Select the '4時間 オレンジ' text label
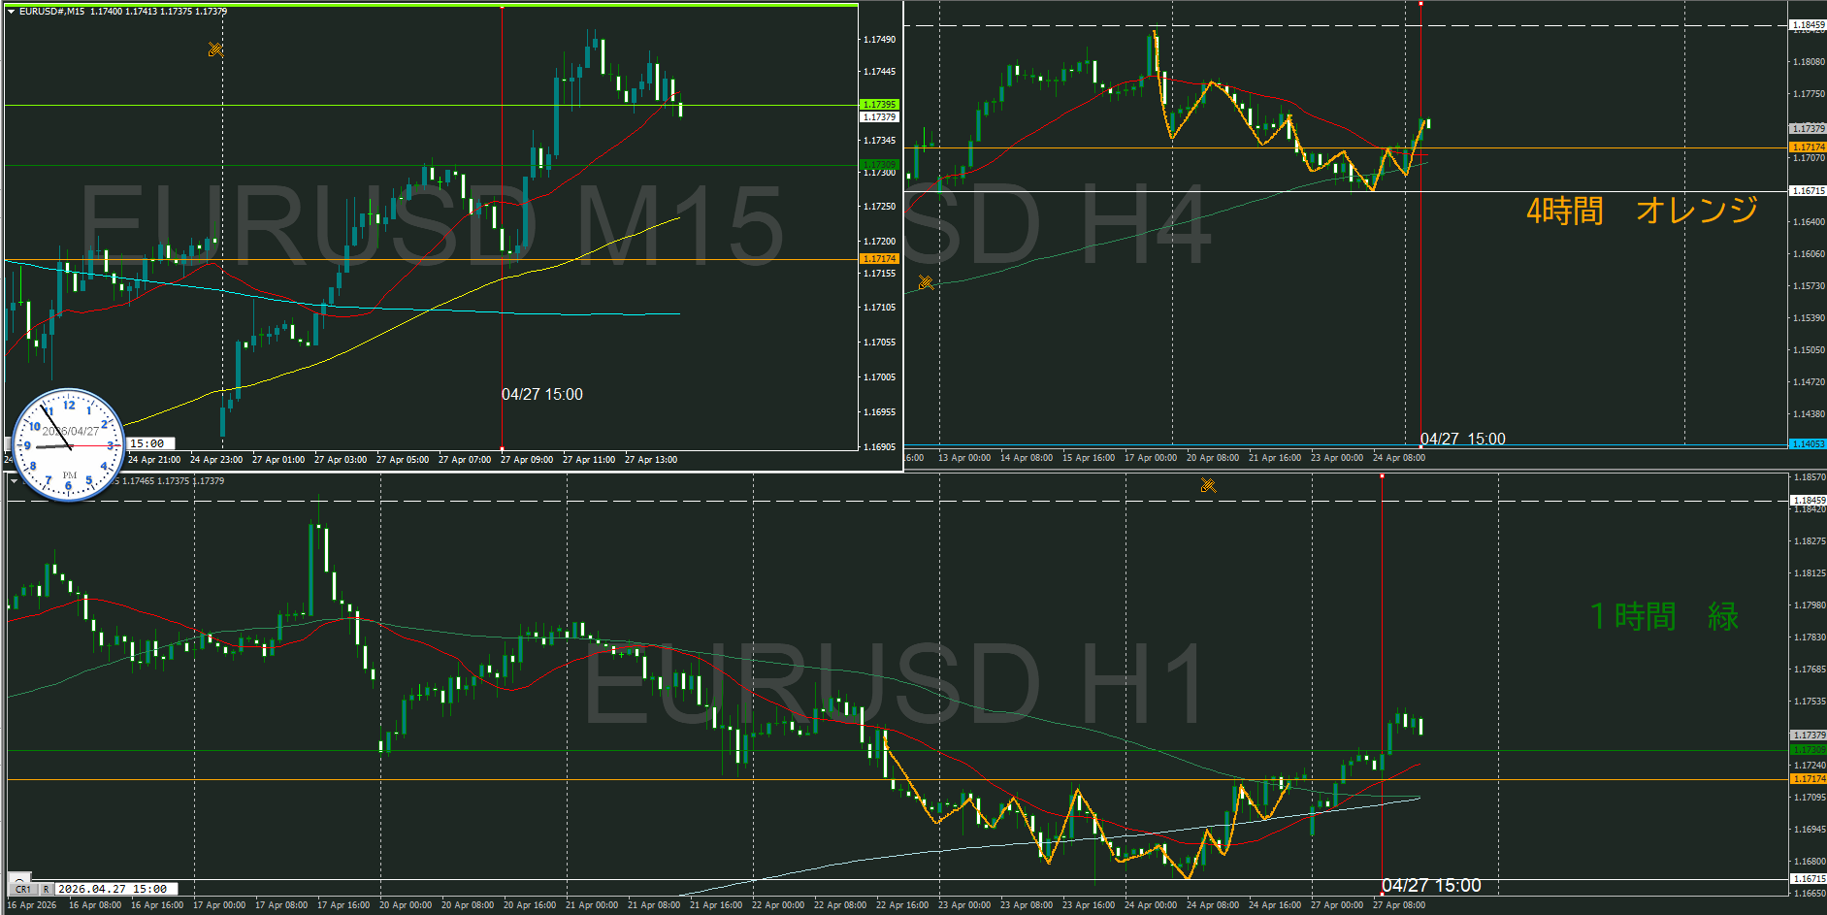Viewport: 1827px width, 915px height. tap(1642, 211)
